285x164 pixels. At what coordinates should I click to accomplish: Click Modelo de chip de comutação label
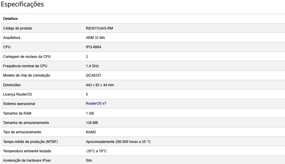[x=26, y=75]
